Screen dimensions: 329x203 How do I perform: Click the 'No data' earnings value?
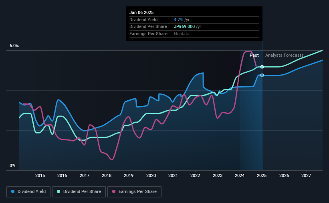click(182, 34)
